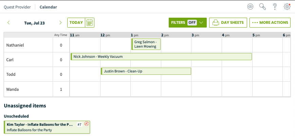Open search magnifying glass icon
The width and height of the screenshot is (295, 137).
[x=262, y=7]
